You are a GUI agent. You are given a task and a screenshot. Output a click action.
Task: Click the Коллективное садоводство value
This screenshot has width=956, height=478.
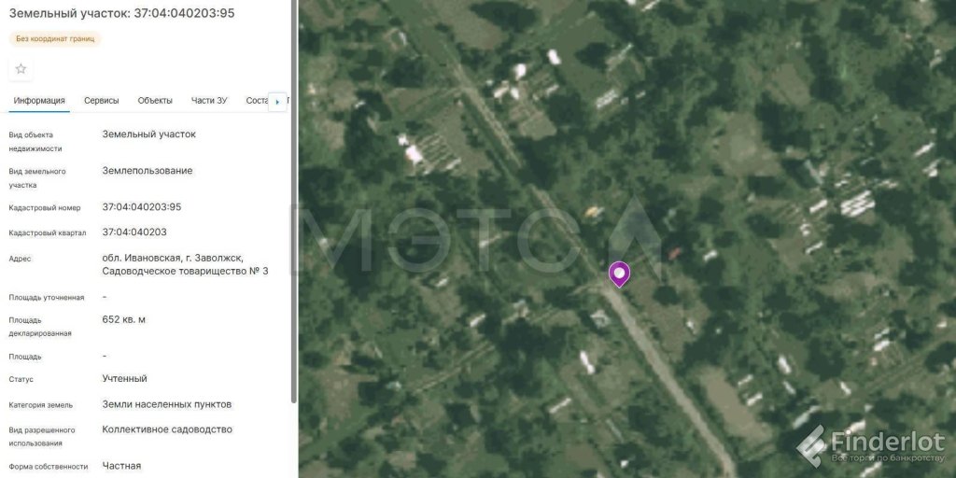[x=167, y=429]
